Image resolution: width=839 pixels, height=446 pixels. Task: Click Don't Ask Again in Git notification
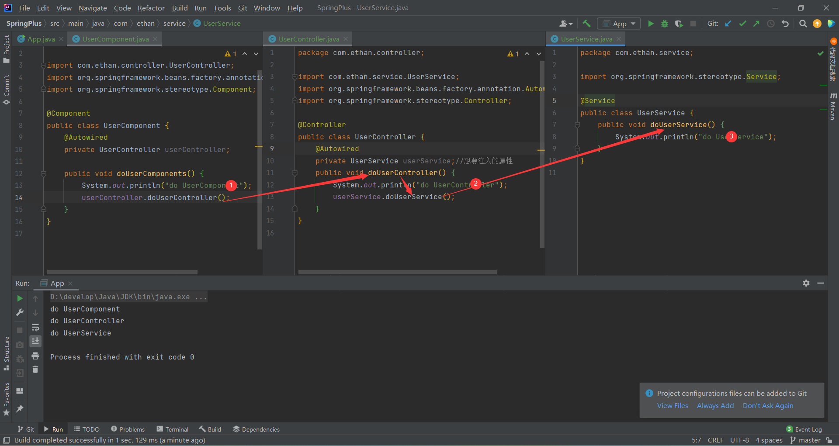(768, 405)
